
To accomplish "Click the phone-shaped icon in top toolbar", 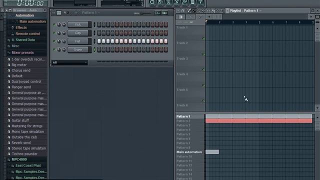I will pos(192,2).
